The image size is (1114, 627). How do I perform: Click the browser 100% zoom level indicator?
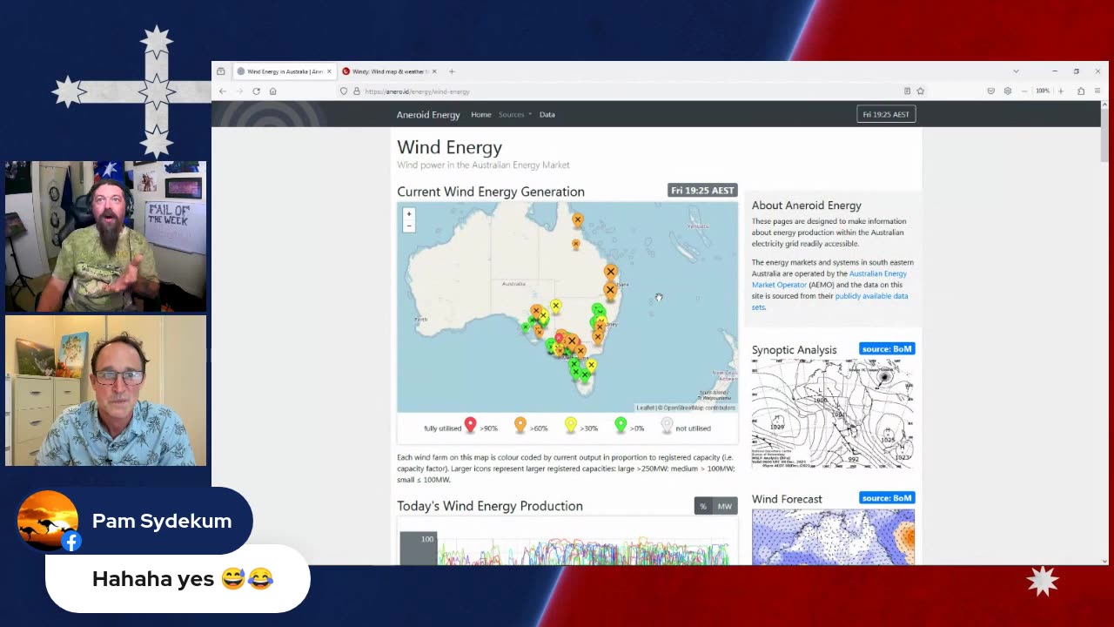coord(1043,91)
